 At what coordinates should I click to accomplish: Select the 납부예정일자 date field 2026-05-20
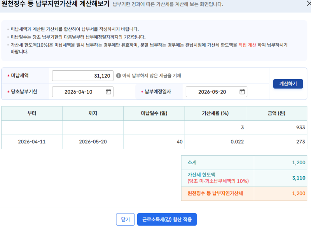(217, 92)
